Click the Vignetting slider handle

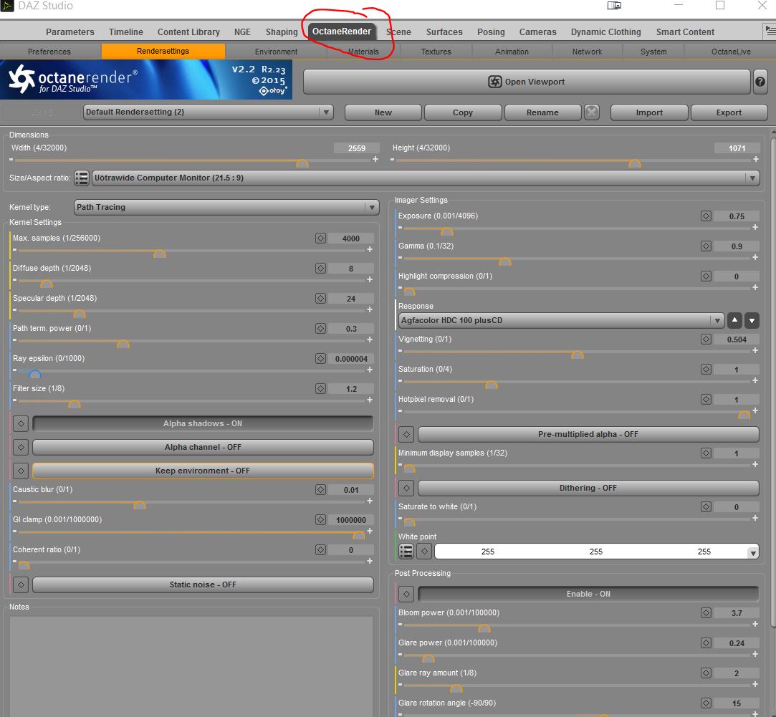pos(577,355)
